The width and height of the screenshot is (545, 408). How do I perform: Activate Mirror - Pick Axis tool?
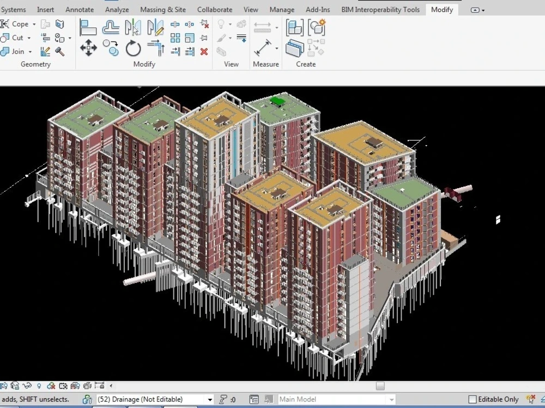click(x=133, y=27)
